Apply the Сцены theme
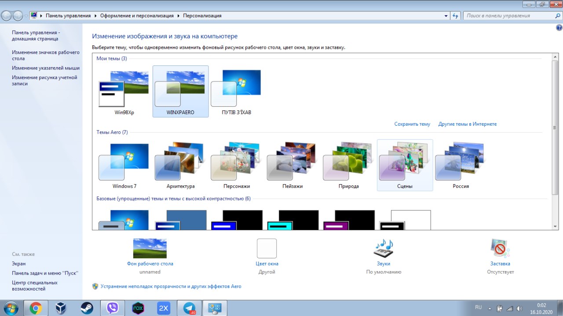Image resolution: width=563 pixels, height=316 pixels. click(405, 165)
